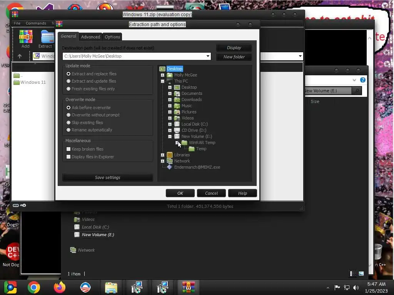Click the WinRAR drive status icon at bottom
This screenshot has width=394, height=295.
tap(15, 206)
